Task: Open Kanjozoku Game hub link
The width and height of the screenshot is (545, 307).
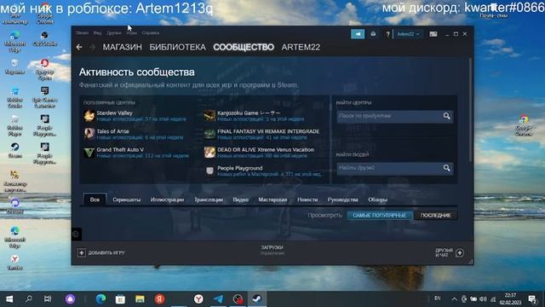Action: click(249, 113)
